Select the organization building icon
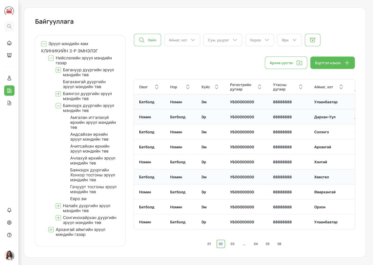Viewport: 373px width, 265px height. pos(9,91)
